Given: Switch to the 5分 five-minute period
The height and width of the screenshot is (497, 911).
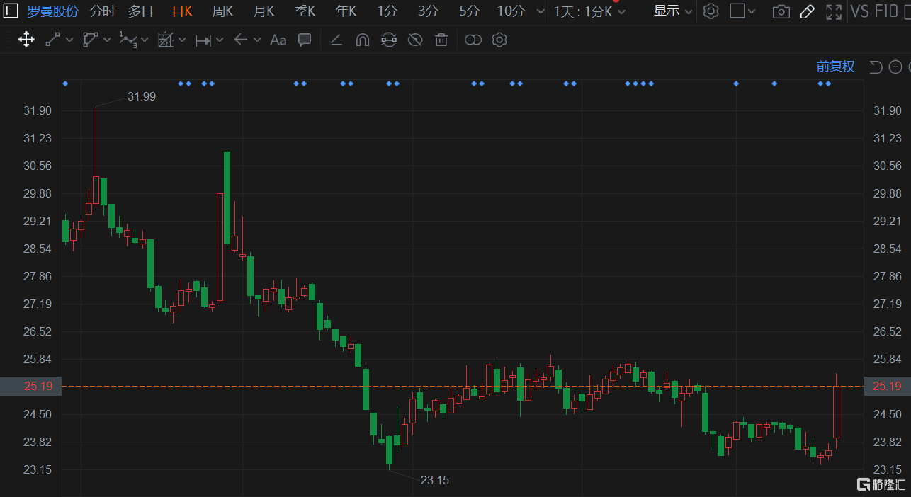Looking at the screenshot, I should click(x=469, y=11).
